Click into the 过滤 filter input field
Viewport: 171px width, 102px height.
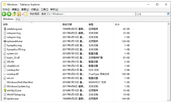coord(151,14)
